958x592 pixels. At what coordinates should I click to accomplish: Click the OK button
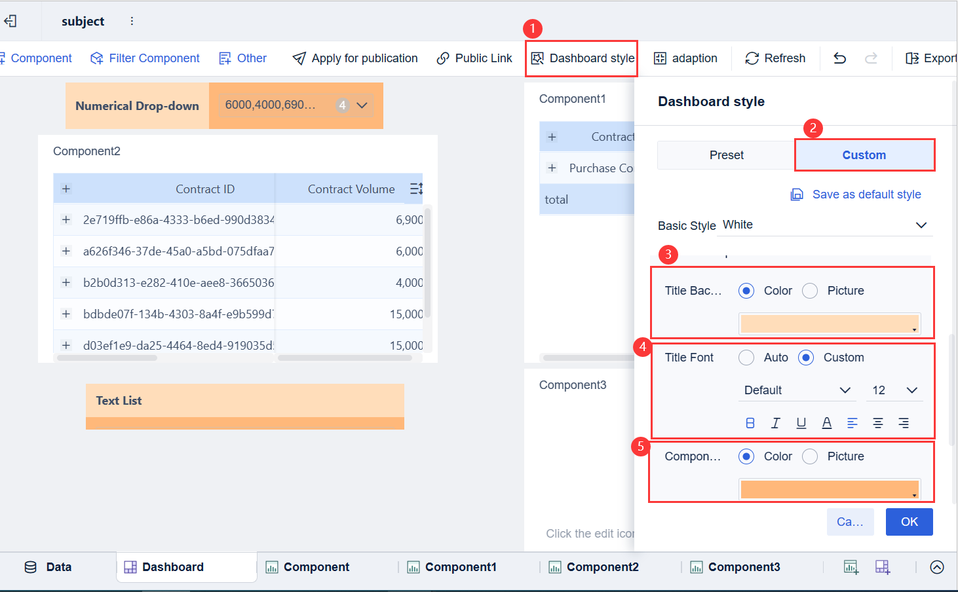(909, 522)
